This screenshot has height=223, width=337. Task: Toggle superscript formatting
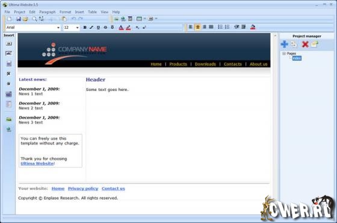click(x=144, y=27)
